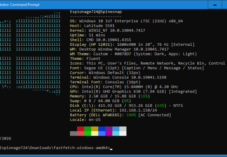This screenshot has width=227, height=157.
Task: Minimize the Command Prompt window
Action: point(215,5)
